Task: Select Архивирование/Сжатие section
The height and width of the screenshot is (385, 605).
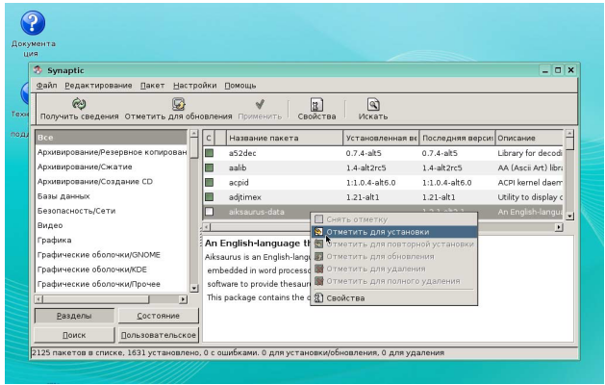Action: point(112,167)
